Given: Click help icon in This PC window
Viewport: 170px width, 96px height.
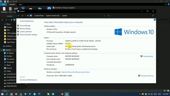Looking at the screenshot, I should [169, 4].
